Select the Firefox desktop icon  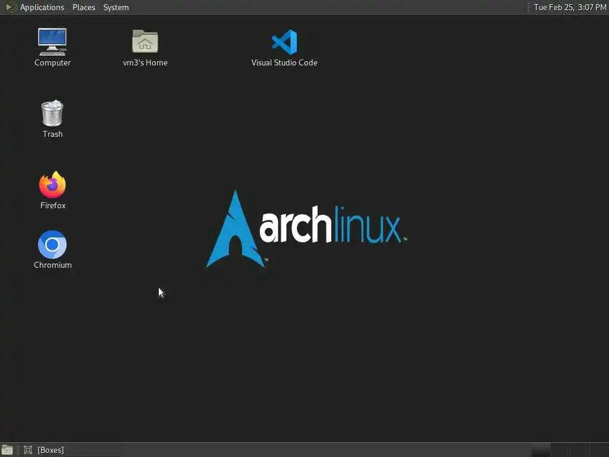coord(52,190)
